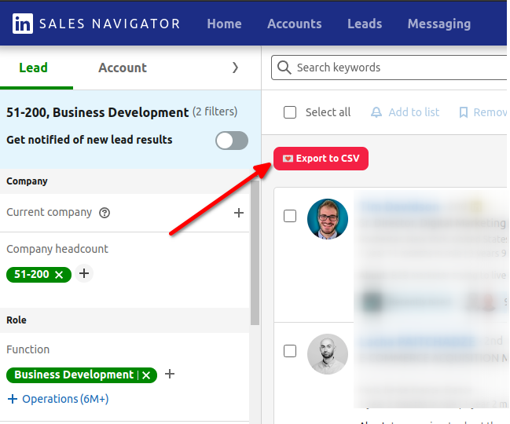Expand Current company filter with plus
Screen dimensions: 510x424
pos(239,213)
